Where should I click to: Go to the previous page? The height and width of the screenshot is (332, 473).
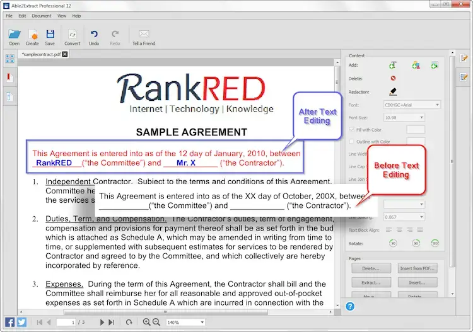click(x=49, y=323)
